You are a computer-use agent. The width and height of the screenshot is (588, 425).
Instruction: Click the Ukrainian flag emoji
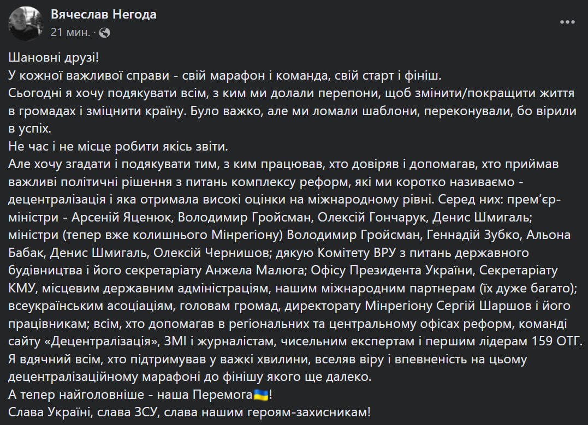click(259, 394)
